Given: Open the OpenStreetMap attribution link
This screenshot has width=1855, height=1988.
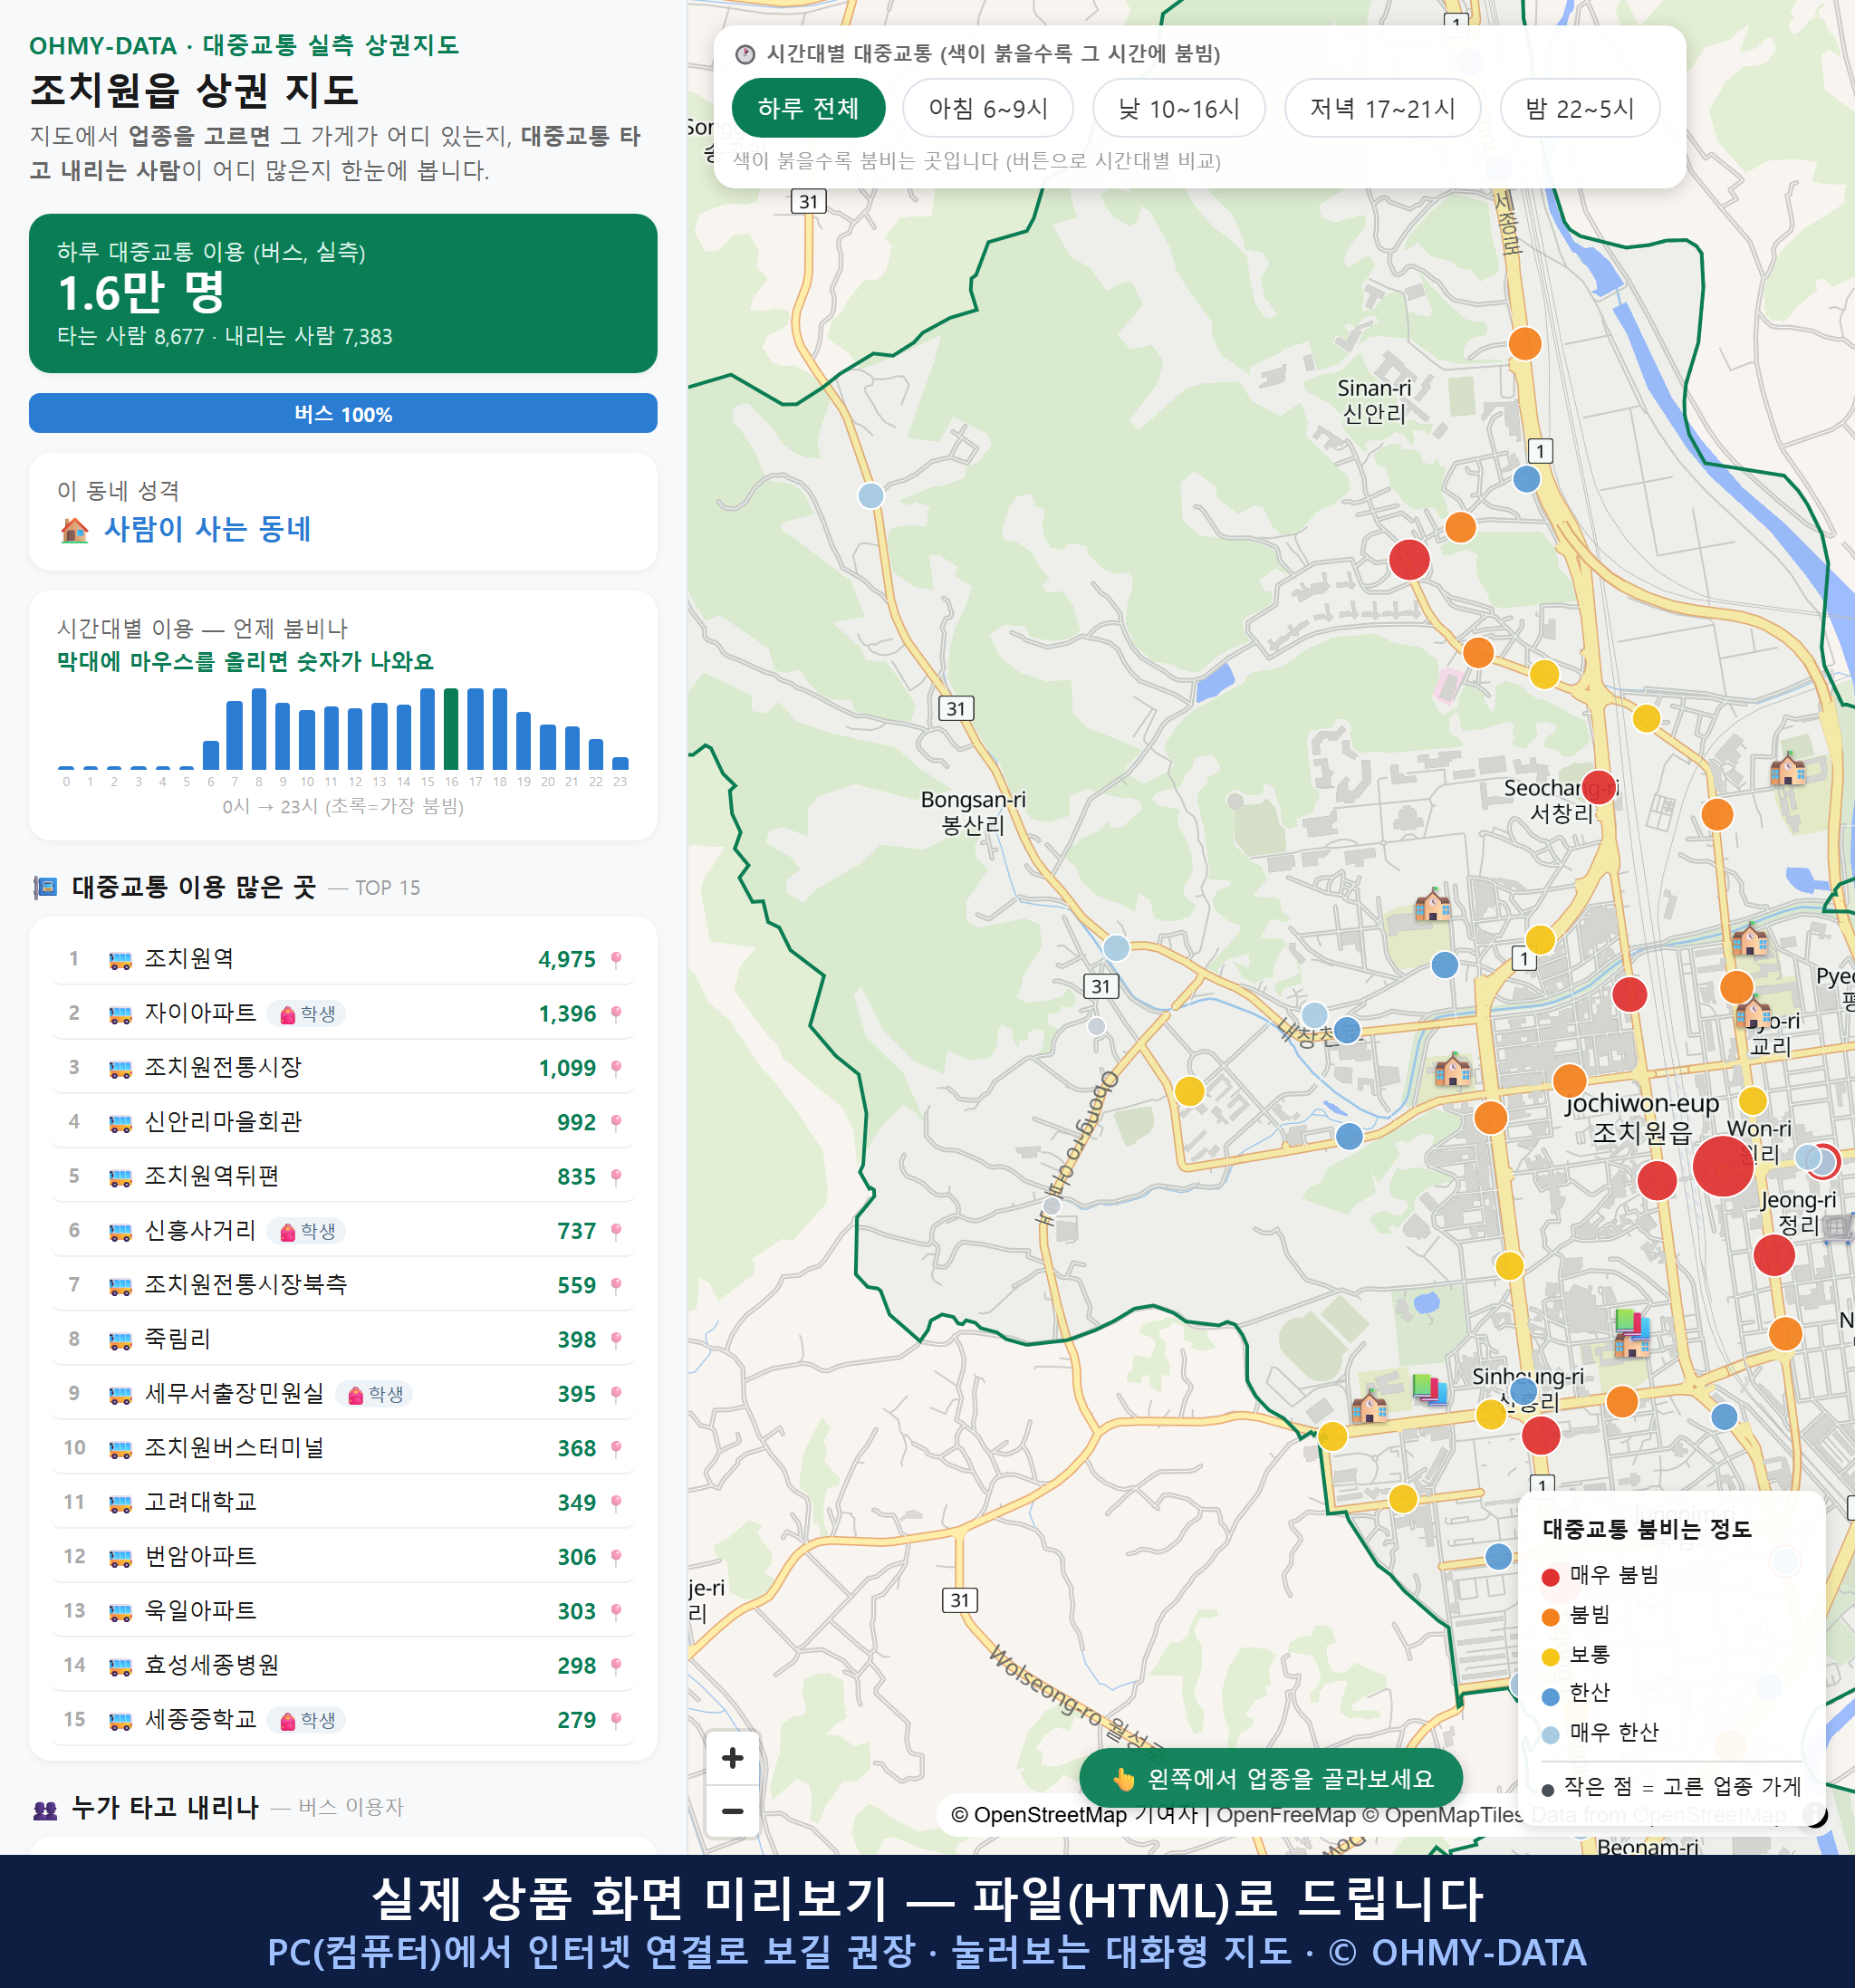Looking at the screenshot, I should click(x=1039, y=1815).
